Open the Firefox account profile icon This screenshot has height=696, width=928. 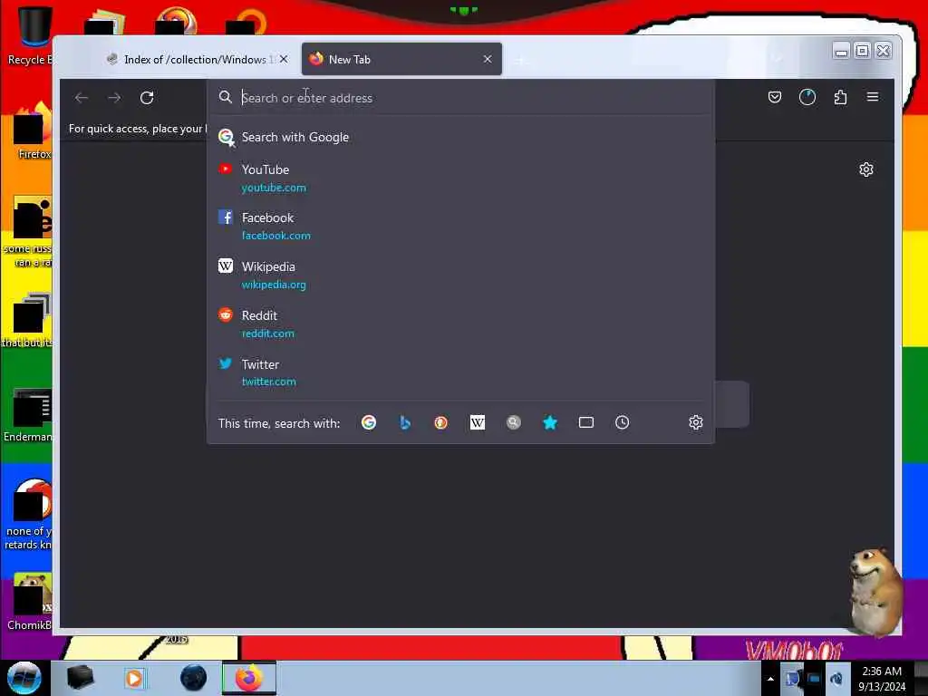[807, 97]
